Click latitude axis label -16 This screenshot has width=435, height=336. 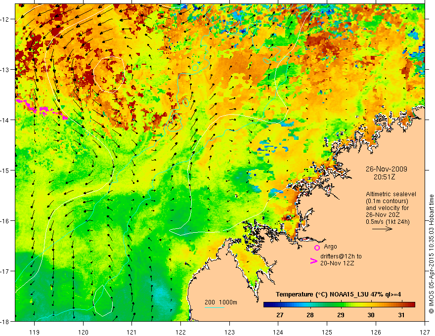[5, 221]
